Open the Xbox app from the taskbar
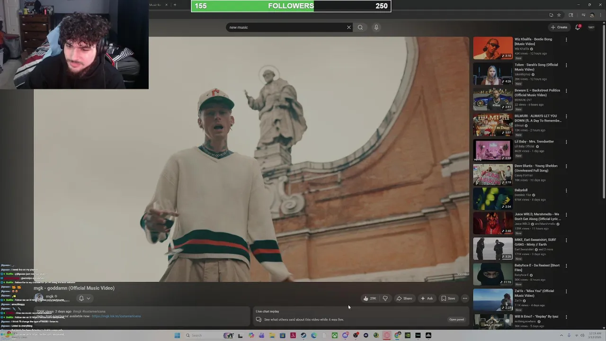This screenshot has height=341, width=606. pyautogui.click(x=335, y=335)
